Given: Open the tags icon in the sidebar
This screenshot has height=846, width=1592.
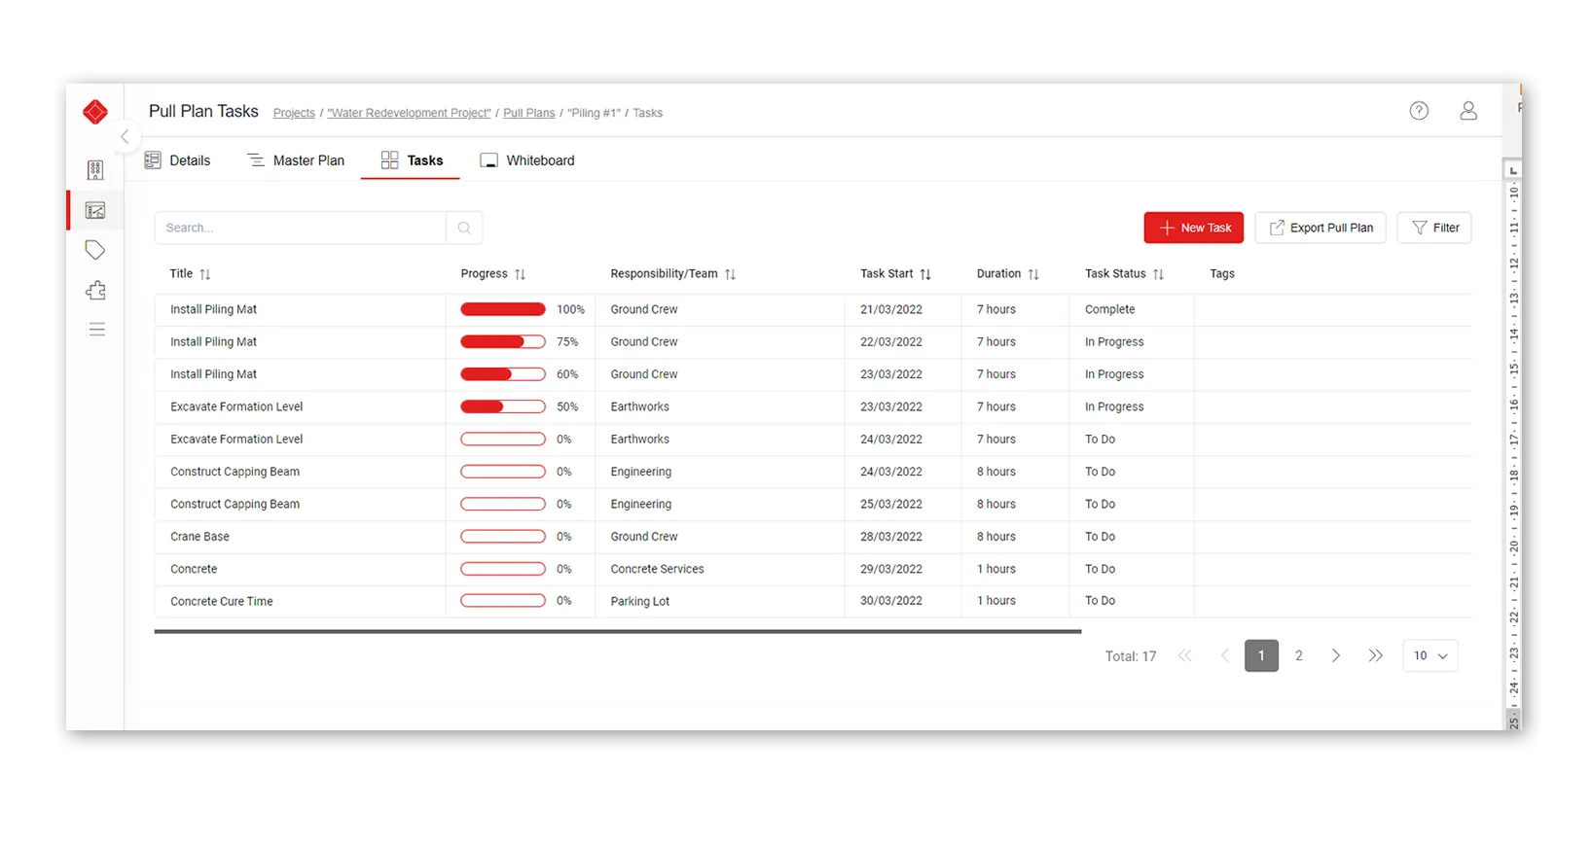Looking at the screenshot, I should (95, 250).
